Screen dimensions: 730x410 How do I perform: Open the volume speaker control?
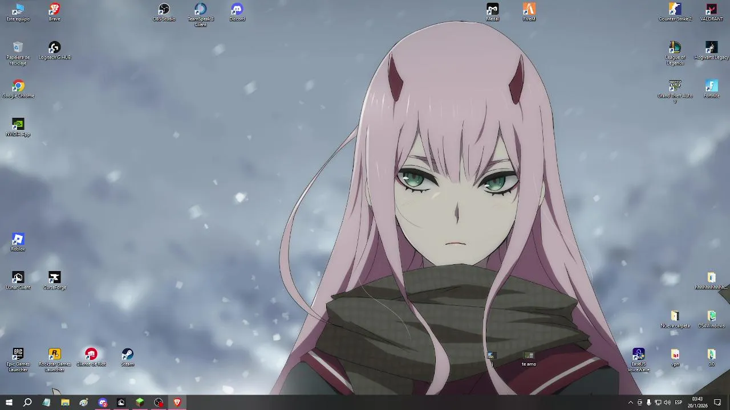coord(667,403)
